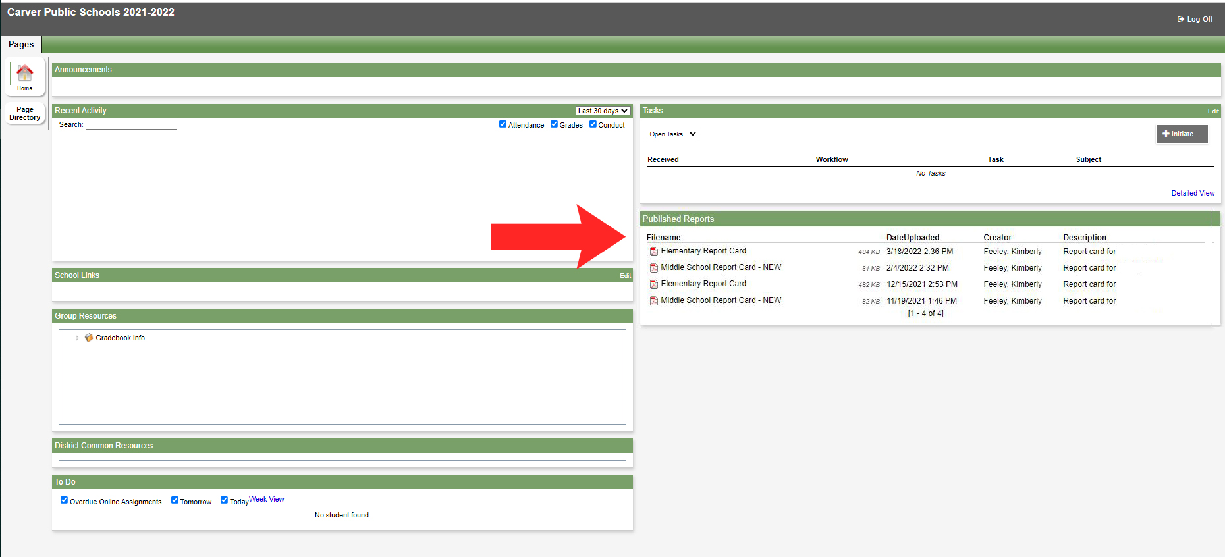
Task: Open PDF icon for 3/18/2022 Elementary Report Card
Action: [653, 252]
